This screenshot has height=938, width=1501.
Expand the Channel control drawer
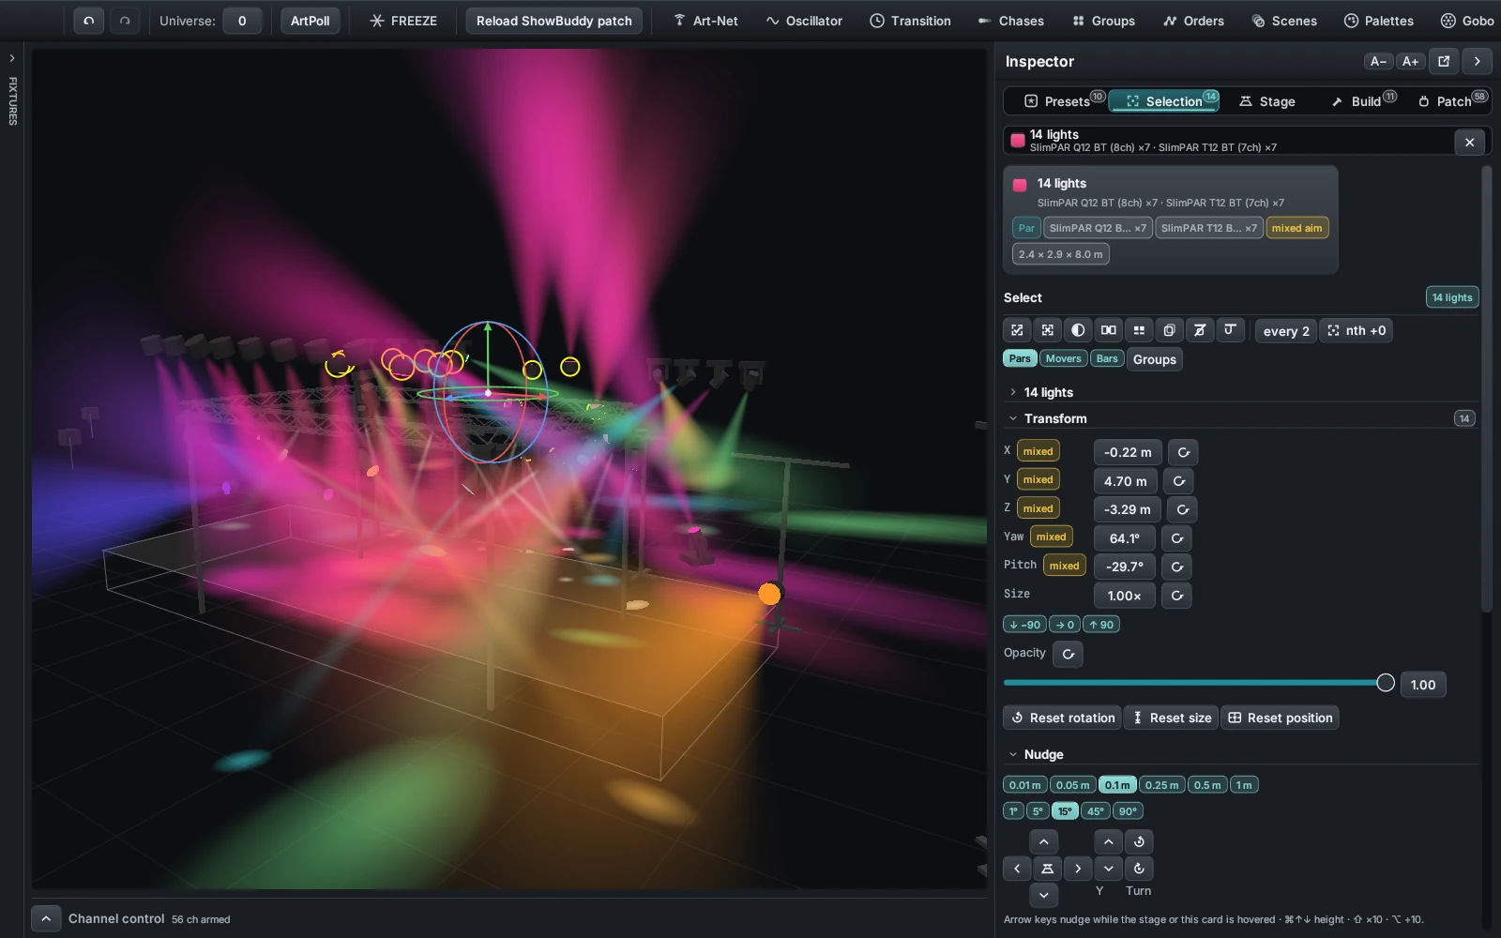coord(46,918)
